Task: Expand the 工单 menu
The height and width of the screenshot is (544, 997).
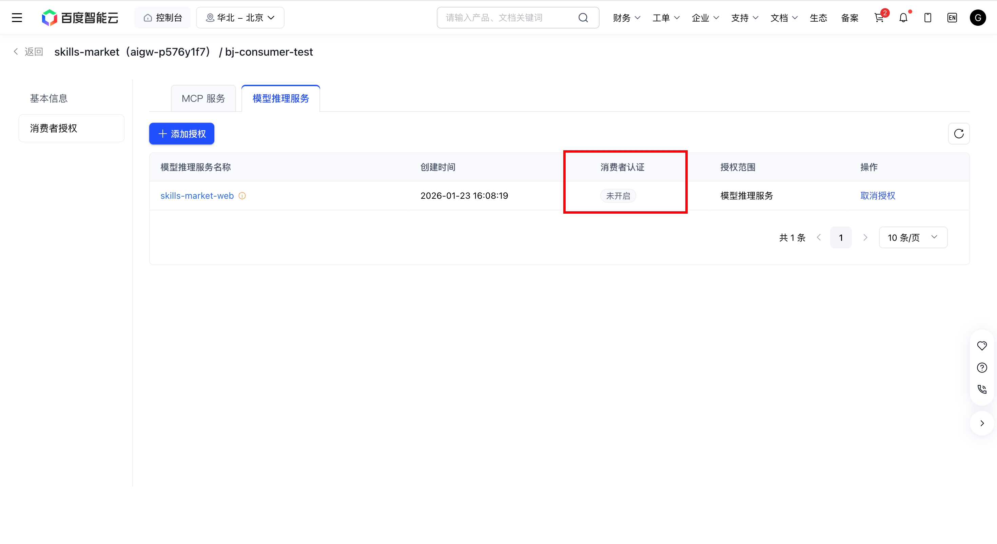Action: pos(666,18)
